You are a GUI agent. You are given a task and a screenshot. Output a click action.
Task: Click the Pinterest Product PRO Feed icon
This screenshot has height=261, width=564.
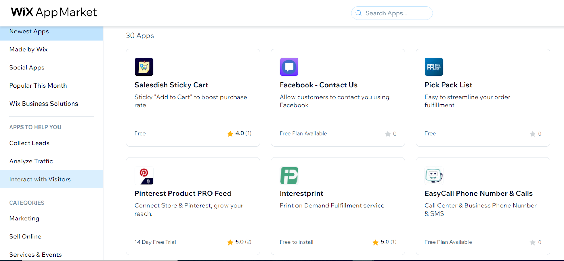click(144, 175)
